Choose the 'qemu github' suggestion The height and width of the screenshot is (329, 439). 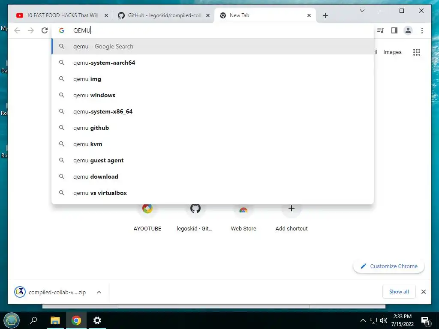[213, 128]
